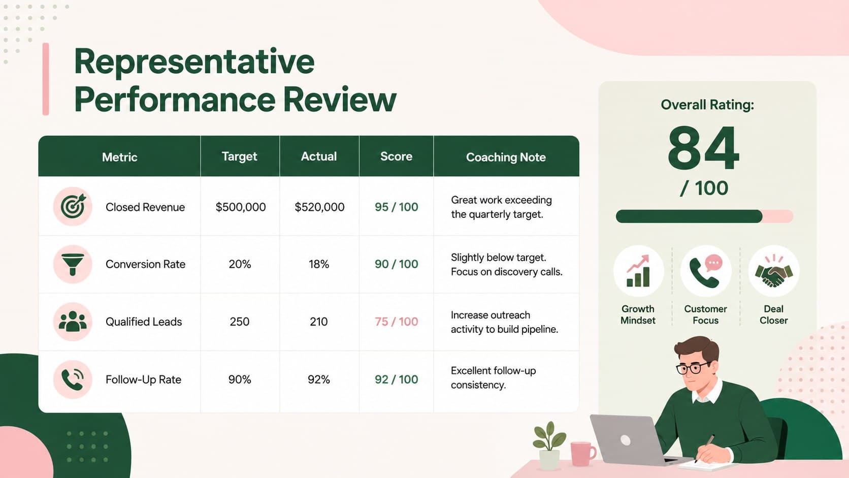Click the red 75 / 100 score
Viewport: 849px width, 478px height.
[x=397, y=322]
